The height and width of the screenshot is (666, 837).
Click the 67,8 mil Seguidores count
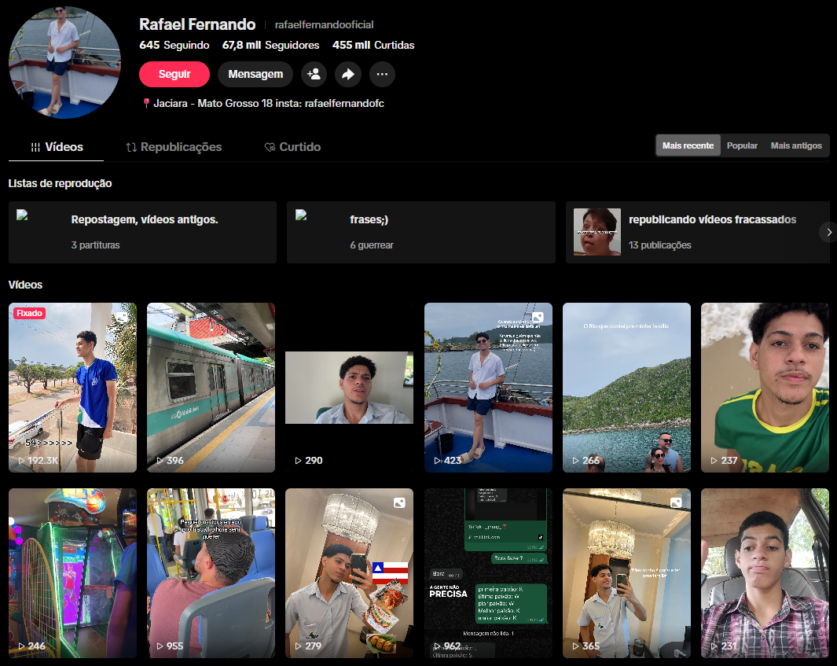pyautogui.click(x=270, y=45)
